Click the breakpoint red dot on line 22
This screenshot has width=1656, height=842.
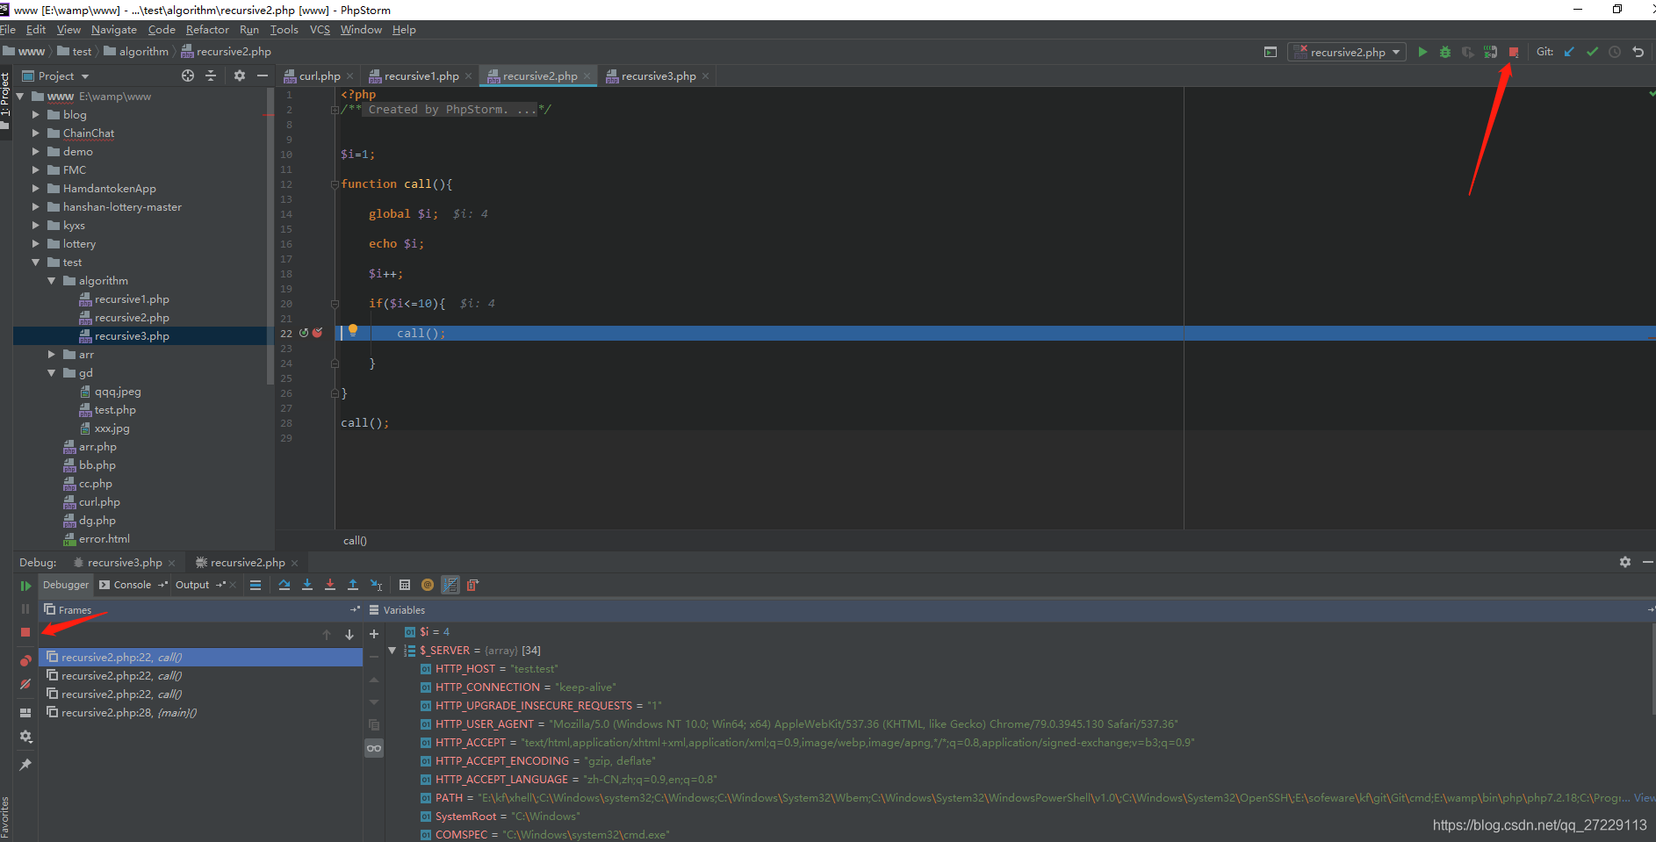point(316,334)
